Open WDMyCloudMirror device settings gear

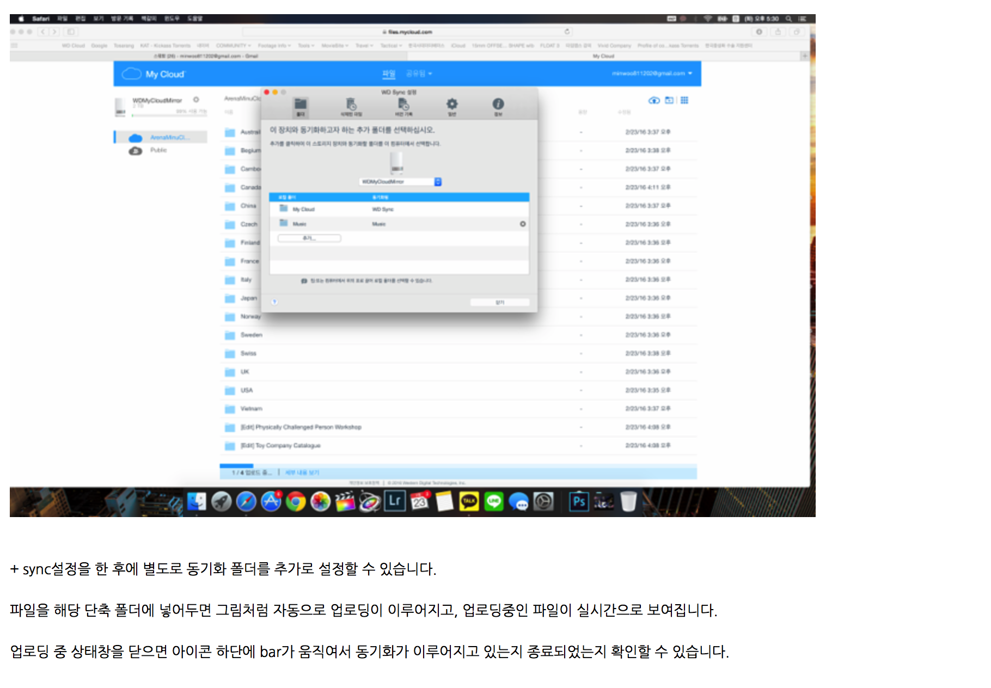[196, 100]
